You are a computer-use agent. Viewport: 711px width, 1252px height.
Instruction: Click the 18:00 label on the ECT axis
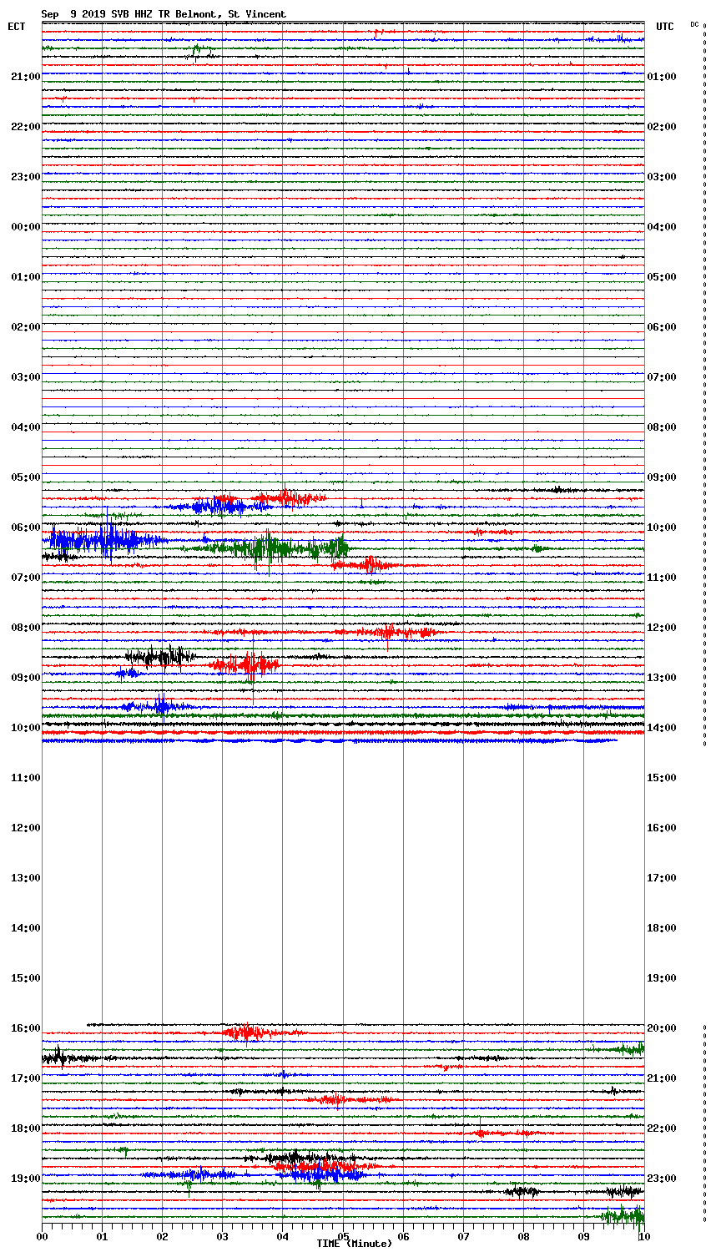(25, 1128)
